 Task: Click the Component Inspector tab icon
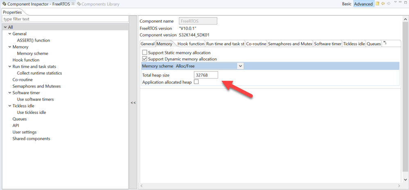pyautogui.click(x=4, y=4)
